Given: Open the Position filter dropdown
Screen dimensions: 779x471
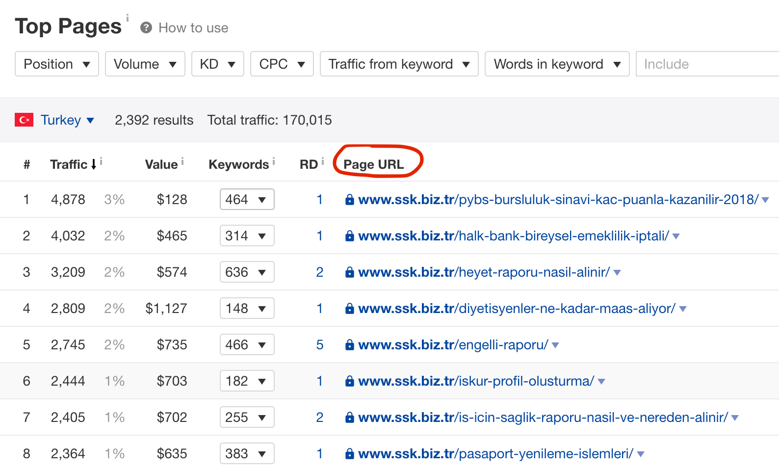Looking at the screenshot, I should (x=57, y=64).
